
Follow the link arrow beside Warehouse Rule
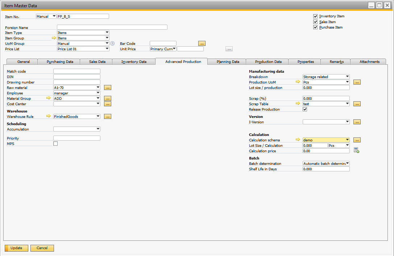click(x=49, y=116)
